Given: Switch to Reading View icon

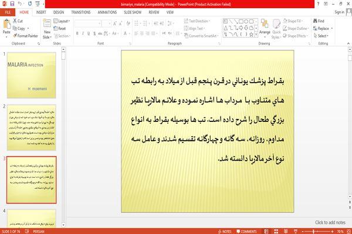Looking at the screenshot, I should 286,231.
